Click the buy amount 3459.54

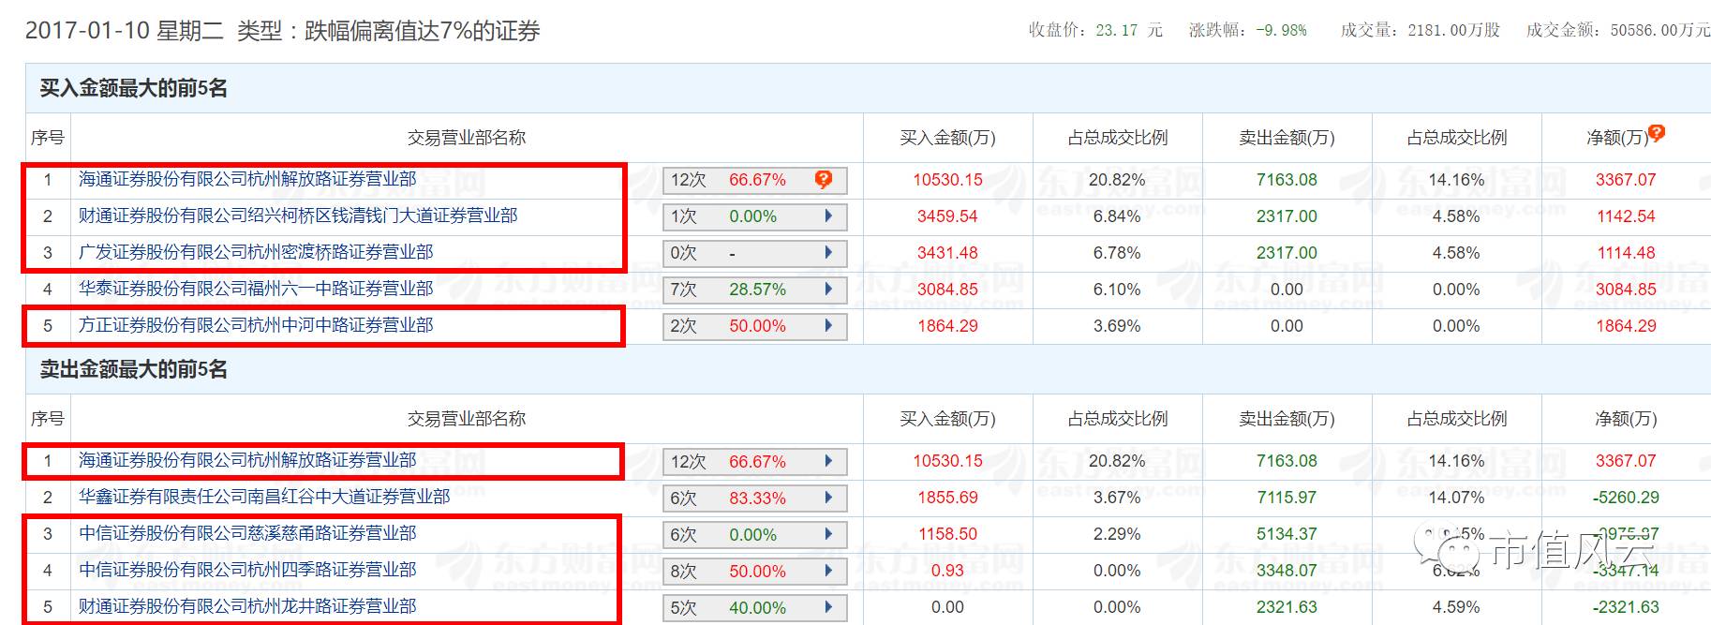pos(947,216)
